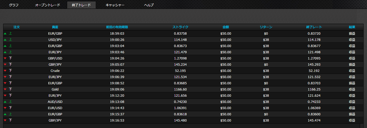
Task: Click the USD/JPY asset cell
Action: coord(55,40)
